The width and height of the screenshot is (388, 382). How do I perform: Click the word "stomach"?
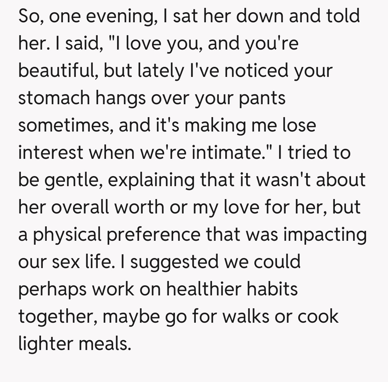click(x=53, y=98)
